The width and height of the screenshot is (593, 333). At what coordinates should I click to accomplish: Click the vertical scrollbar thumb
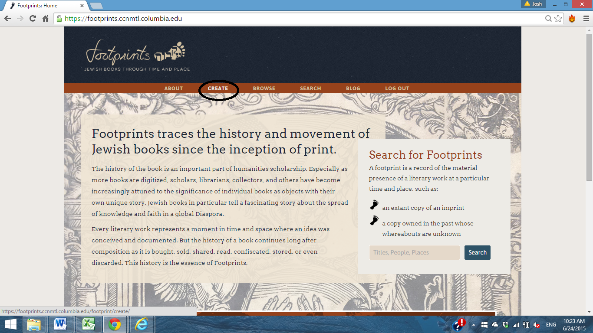pyautogui.click(x=589, y=107)
